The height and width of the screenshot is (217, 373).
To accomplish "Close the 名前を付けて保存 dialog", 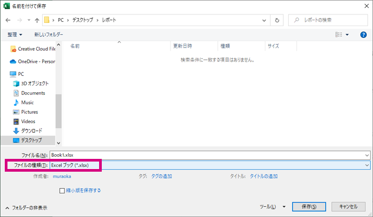I will [367, 6].
